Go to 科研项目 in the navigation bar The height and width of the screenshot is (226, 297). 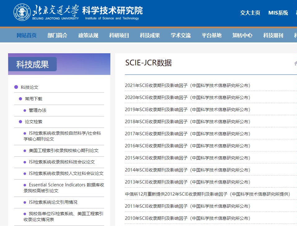pos(119,35)
